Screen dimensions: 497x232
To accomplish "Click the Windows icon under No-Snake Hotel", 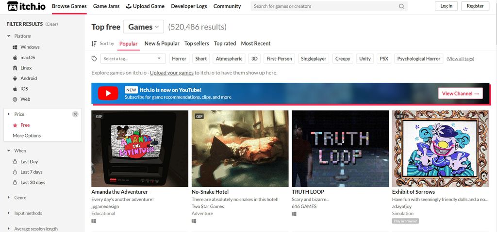I will coord(194,221).
